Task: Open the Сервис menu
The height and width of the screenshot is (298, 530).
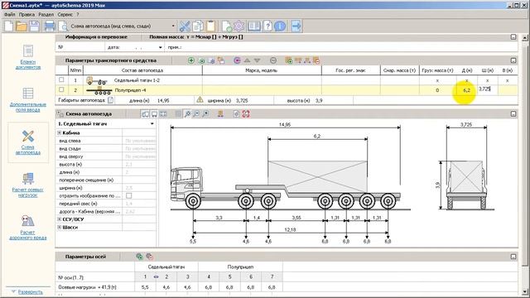Action: click(x=65, y=15)
